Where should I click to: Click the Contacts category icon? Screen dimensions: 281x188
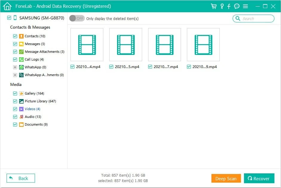point(21,36)
